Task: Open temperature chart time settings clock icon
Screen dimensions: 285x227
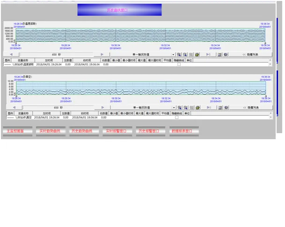Action: (x=226, y=55)
